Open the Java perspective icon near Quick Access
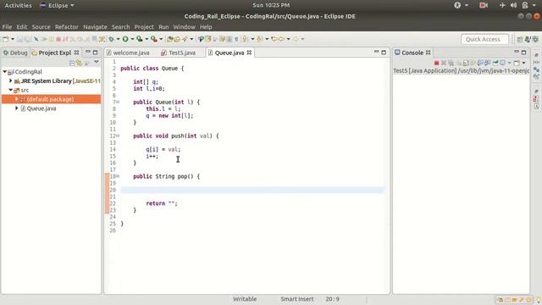The image size is (542, 305). tap(528, 39)
